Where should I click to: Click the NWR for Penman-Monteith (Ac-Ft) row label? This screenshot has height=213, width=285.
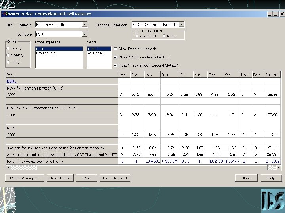click(x=62, y=88)
